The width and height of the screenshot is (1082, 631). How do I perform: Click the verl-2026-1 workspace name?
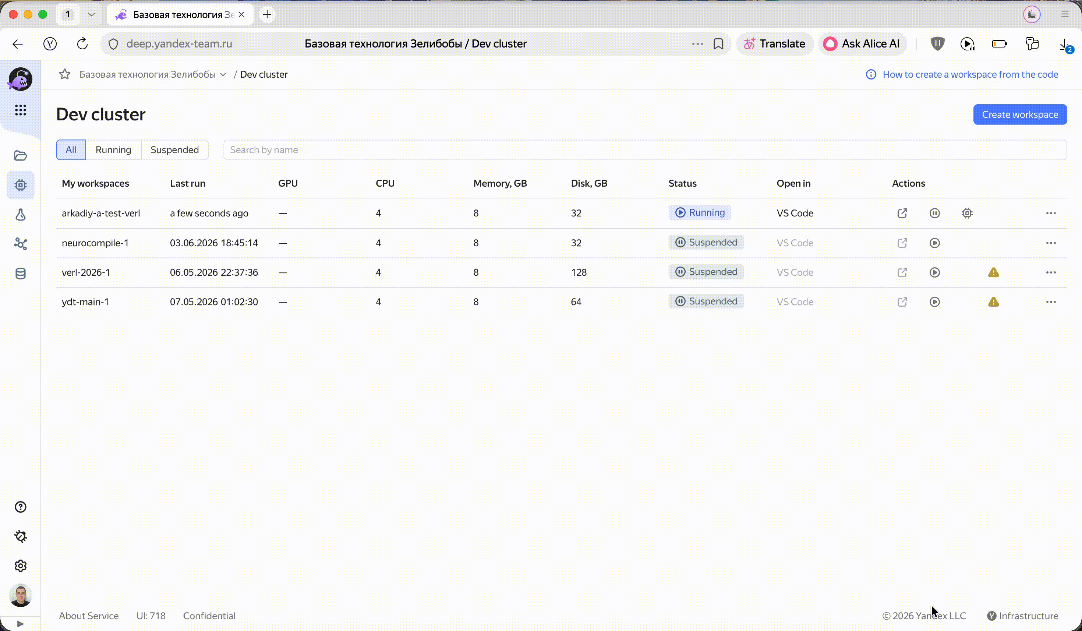[x=86, y=272]
